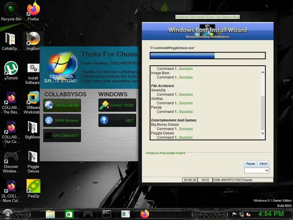Open the Recycle Bin desktop icon
The height and width of the screenshot is (220, 293).
click(11, 11)
